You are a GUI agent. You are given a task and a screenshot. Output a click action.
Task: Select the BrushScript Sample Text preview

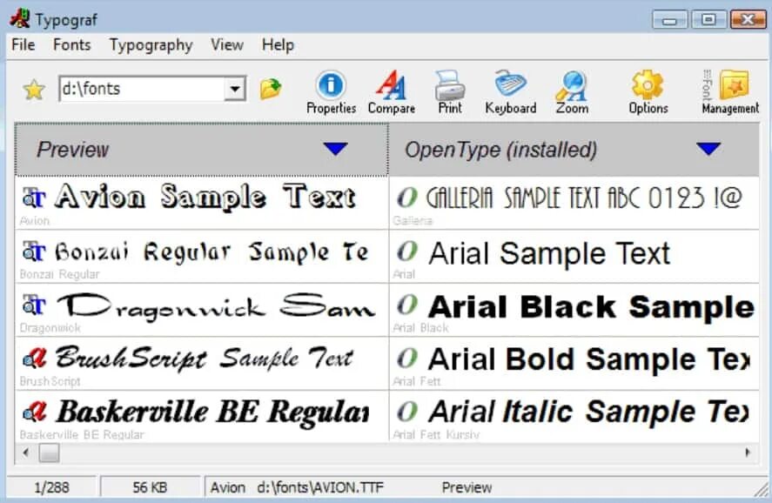[204, 359]
